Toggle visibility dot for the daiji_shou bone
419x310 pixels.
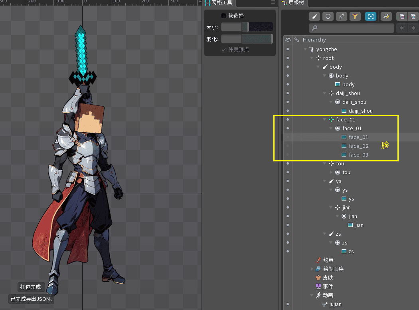tap(287, 93)
